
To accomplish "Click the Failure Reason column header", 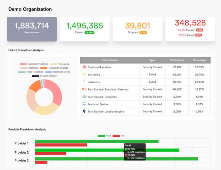I will click(x=109, y=60).
